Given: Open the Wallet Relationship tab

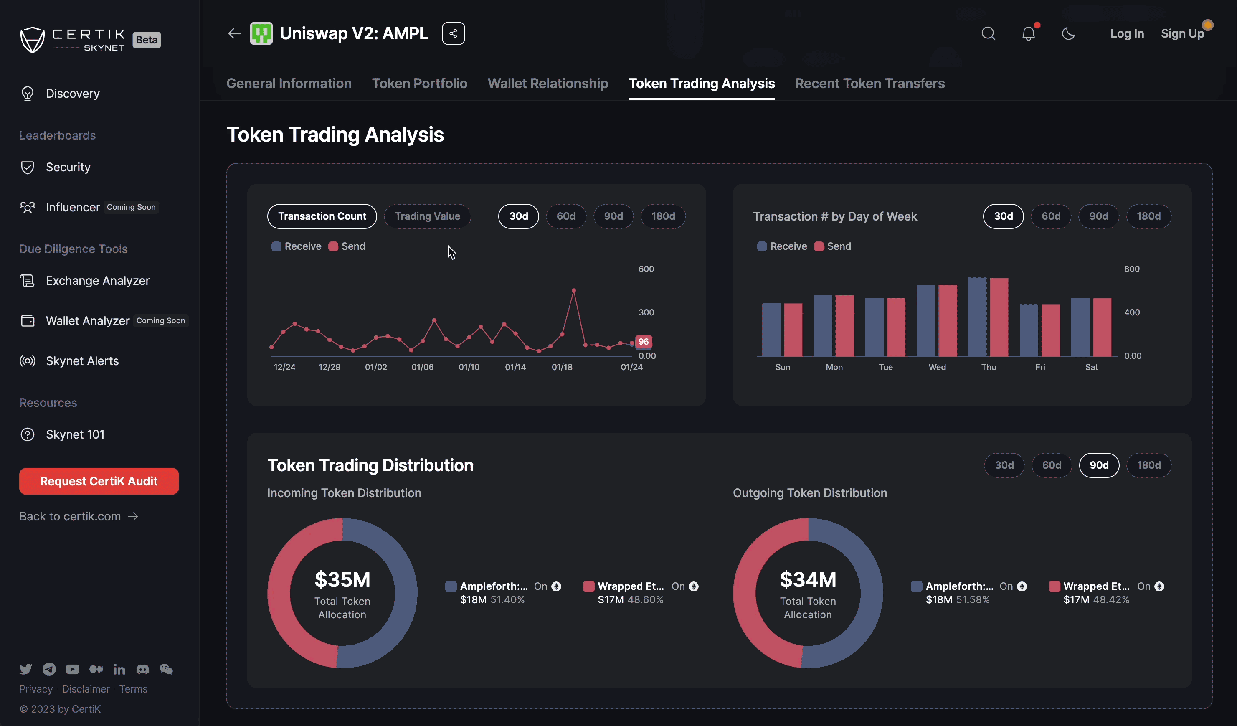Looking at the screenshot, I should coord(548,84).
